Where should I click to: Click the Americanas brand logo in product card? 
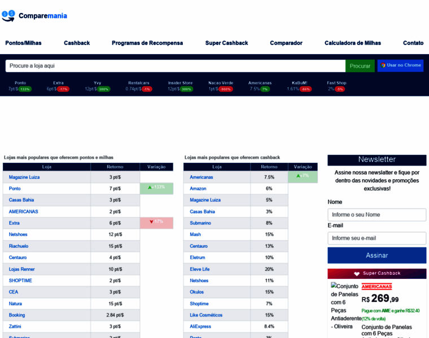pos(377,286)
